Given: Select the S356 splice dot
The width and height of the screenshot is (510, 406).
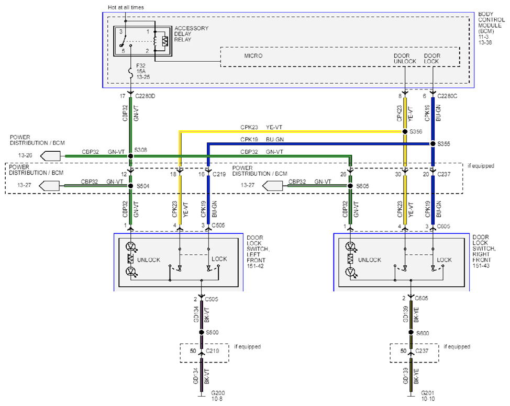Looking at the screenshot, I should (405, 132).
